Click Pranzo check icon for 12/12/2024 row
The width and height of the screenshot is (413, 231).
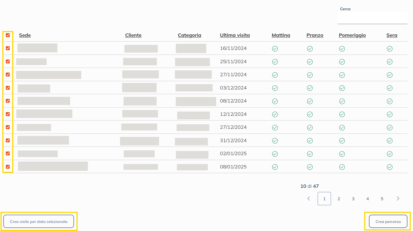tap(310, 114)
